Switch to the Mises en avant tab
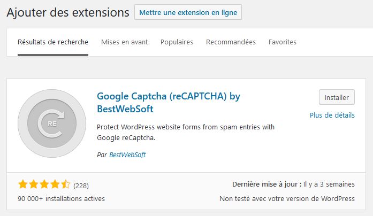This screenshot has height=216, width=373. 124,42
